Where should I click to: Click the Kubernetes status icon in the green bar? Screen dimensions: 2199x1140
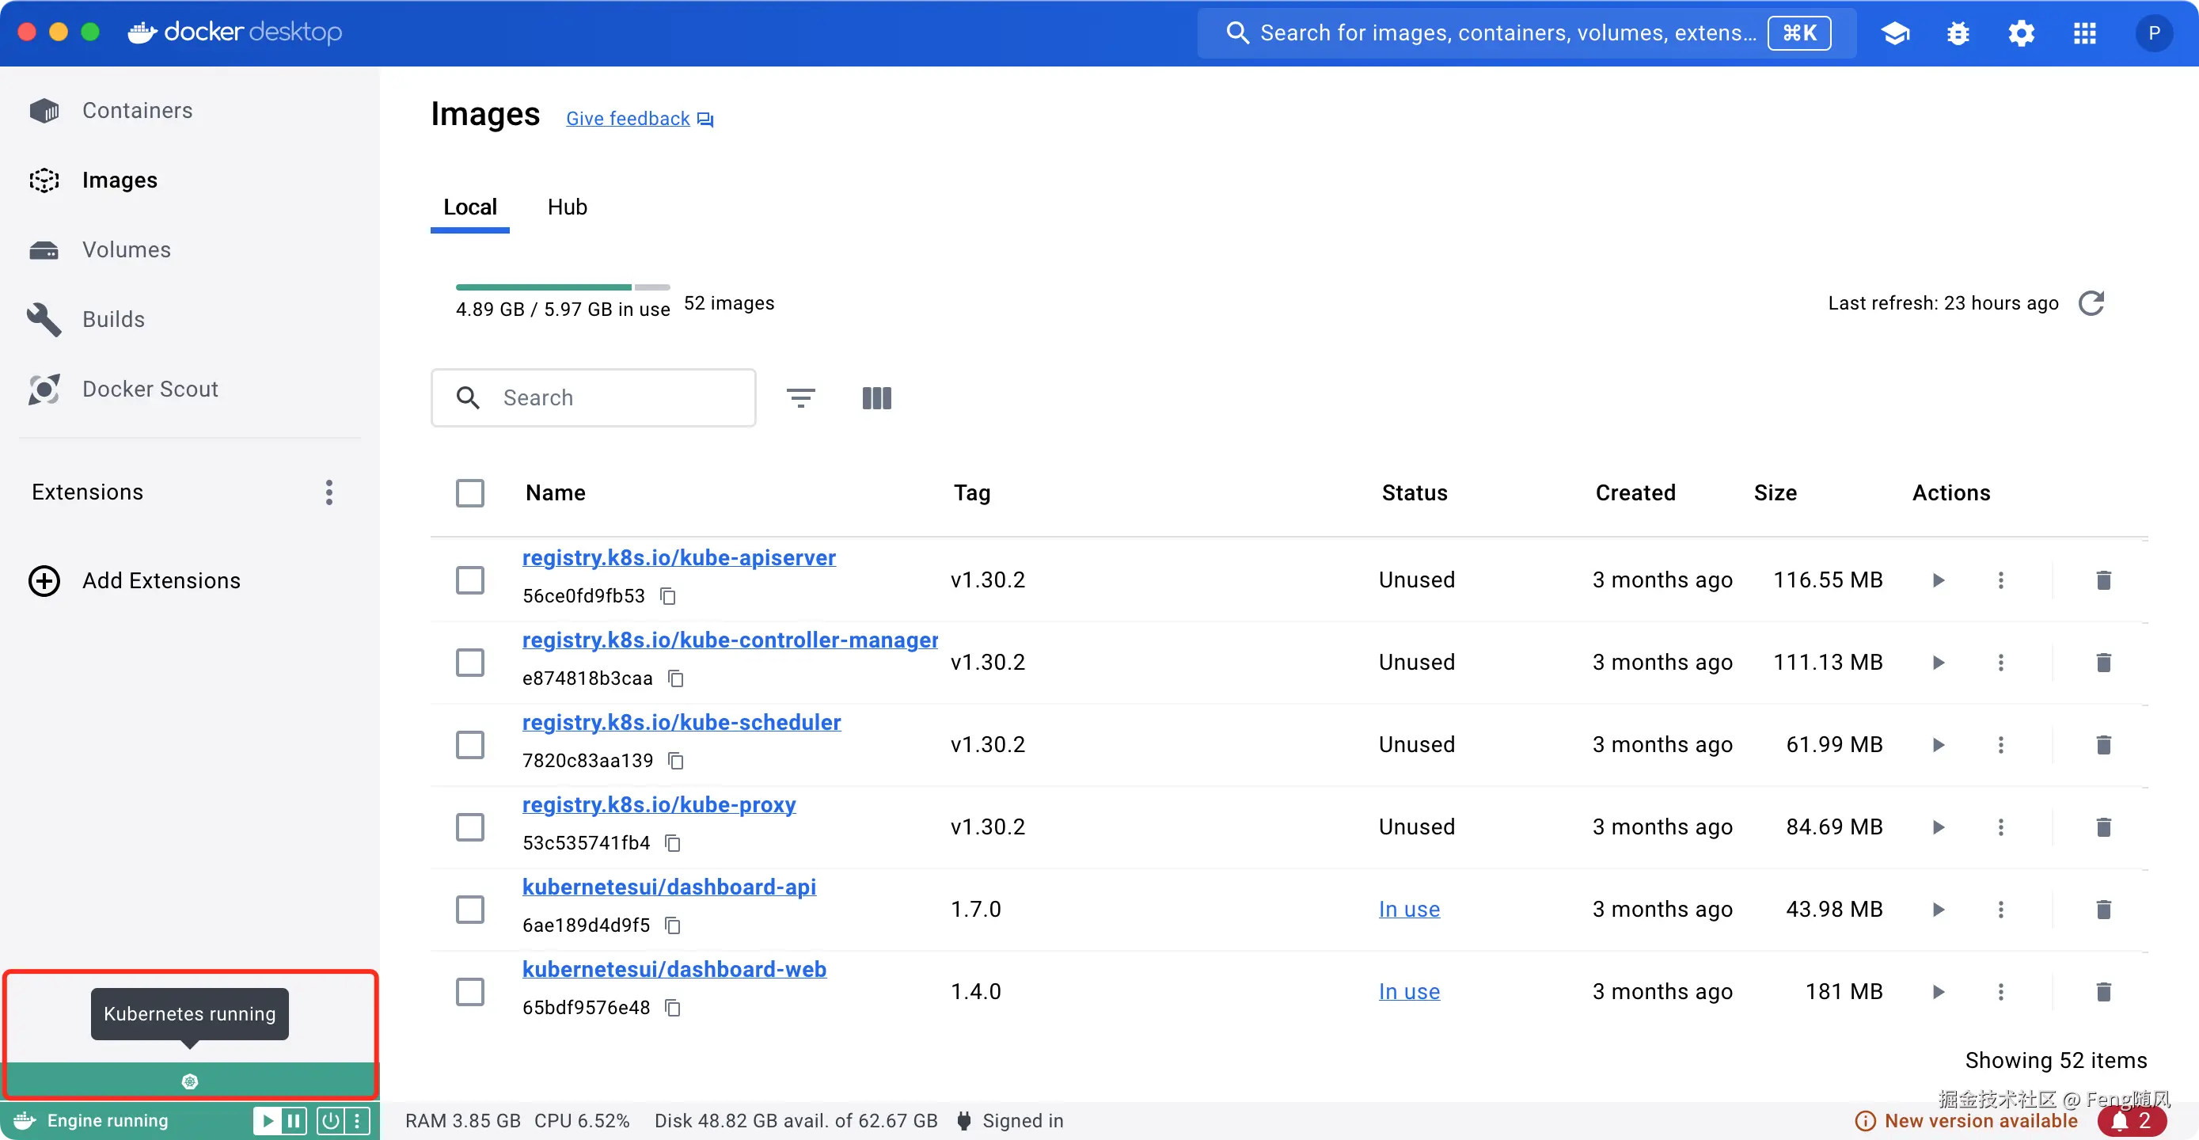tap(189, 1081)
